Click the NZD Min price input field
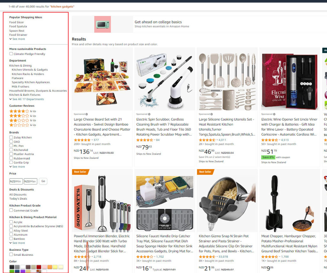Viewport: 327px width, 273px height. 16,181
